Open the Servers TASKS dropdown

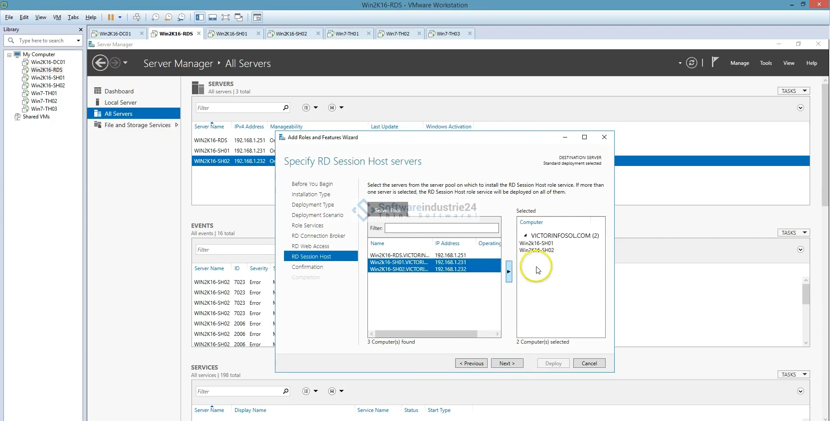[x=794, y=91]
